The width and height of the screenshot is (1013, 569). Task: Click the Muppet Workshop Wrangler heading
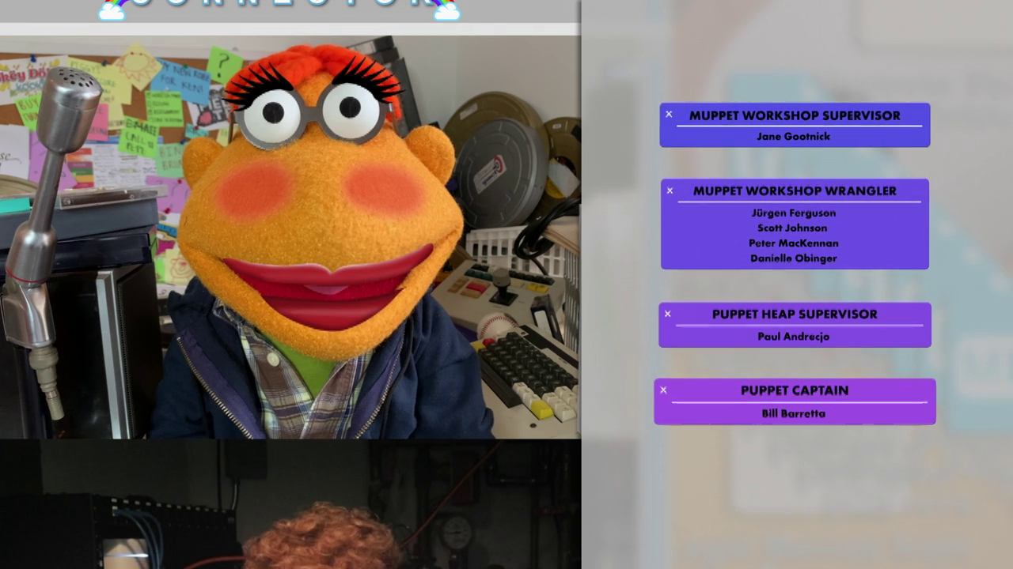795,190
